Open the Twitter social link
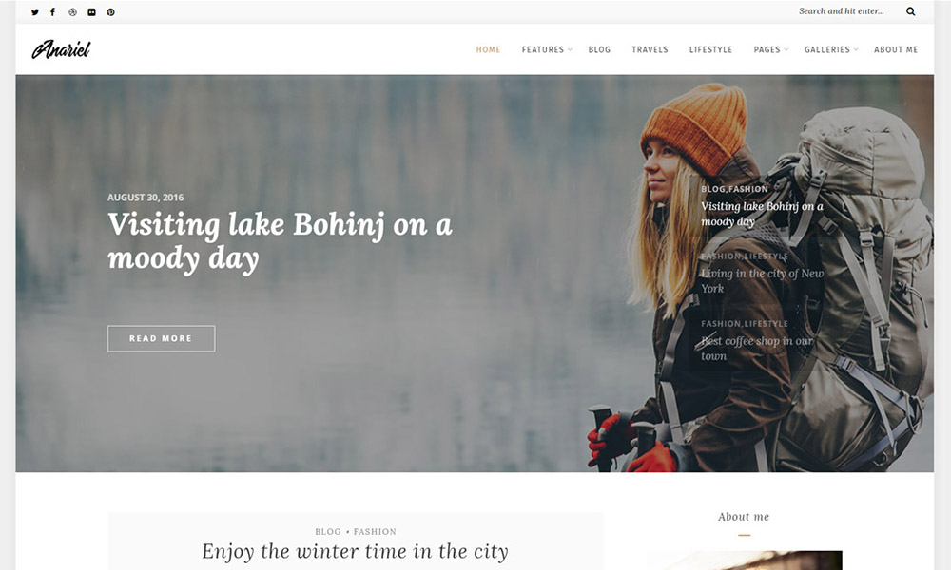 (x=35, y=12)
